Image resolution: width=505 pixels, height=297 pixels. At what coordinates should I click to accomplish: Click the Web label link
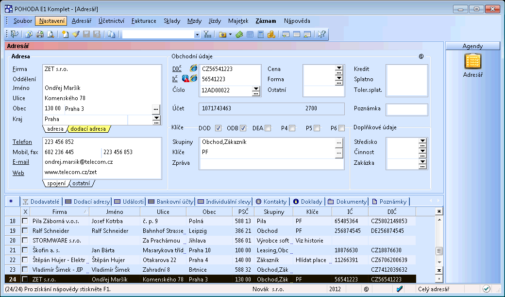tap(18, 173)
